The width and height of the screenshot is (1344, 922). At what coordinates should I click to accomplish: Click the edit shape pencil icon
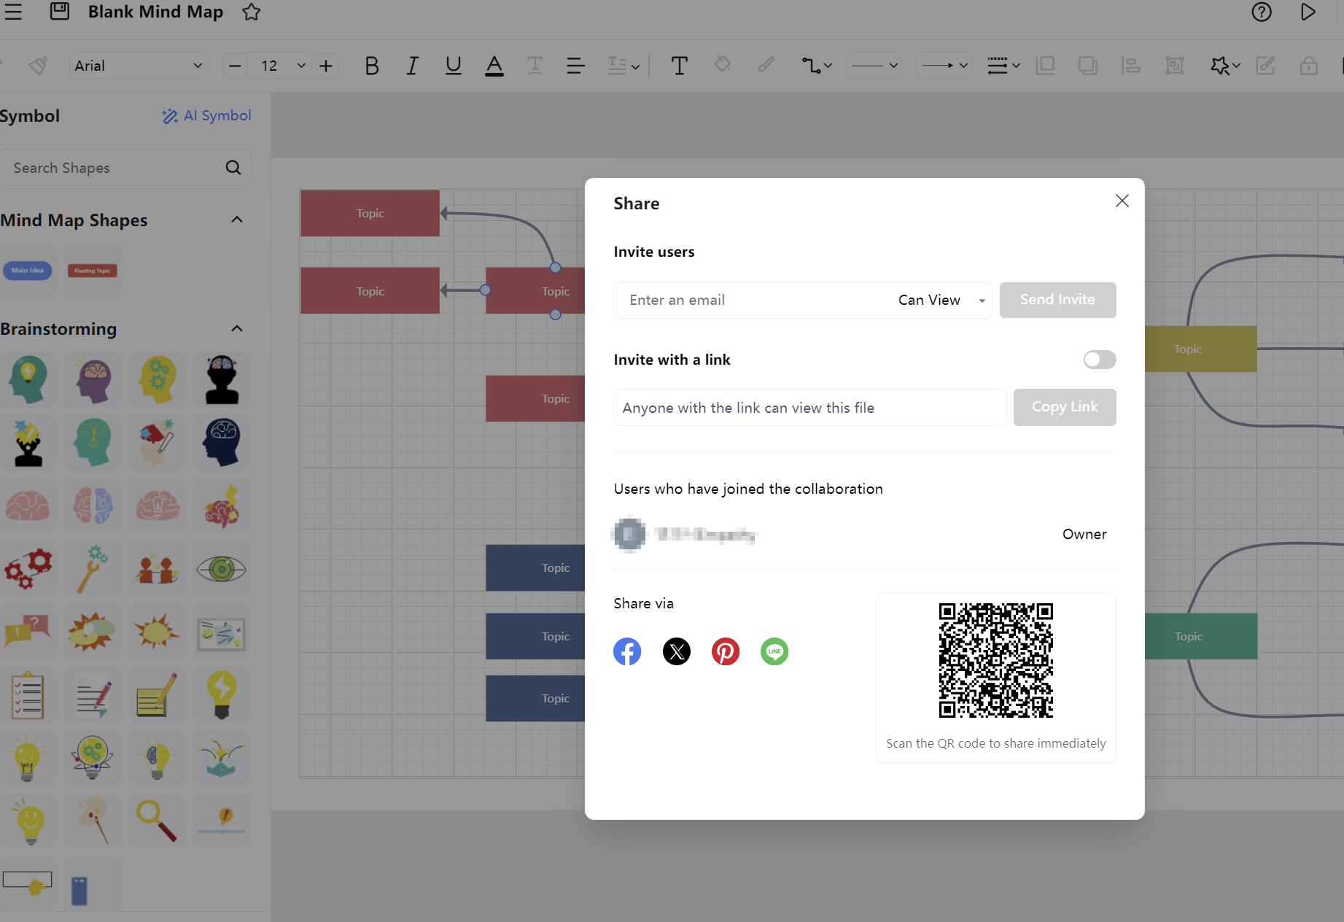1265,66
